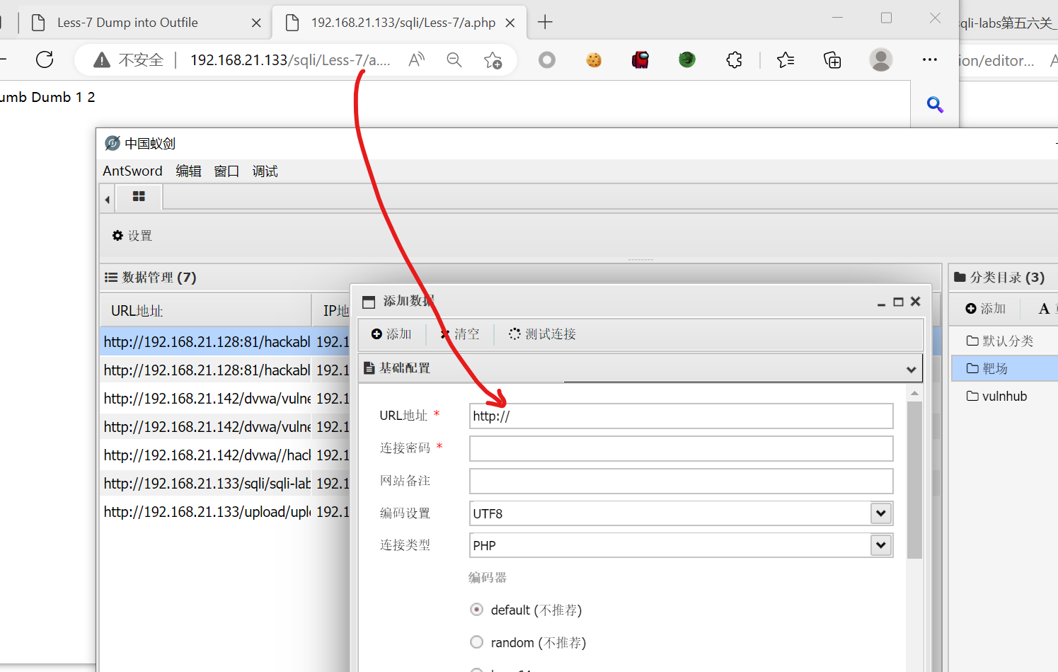Select the default (不推荐) encoder radio
1058x672 pixels.
pyautogui.click(x=477, y=610)
